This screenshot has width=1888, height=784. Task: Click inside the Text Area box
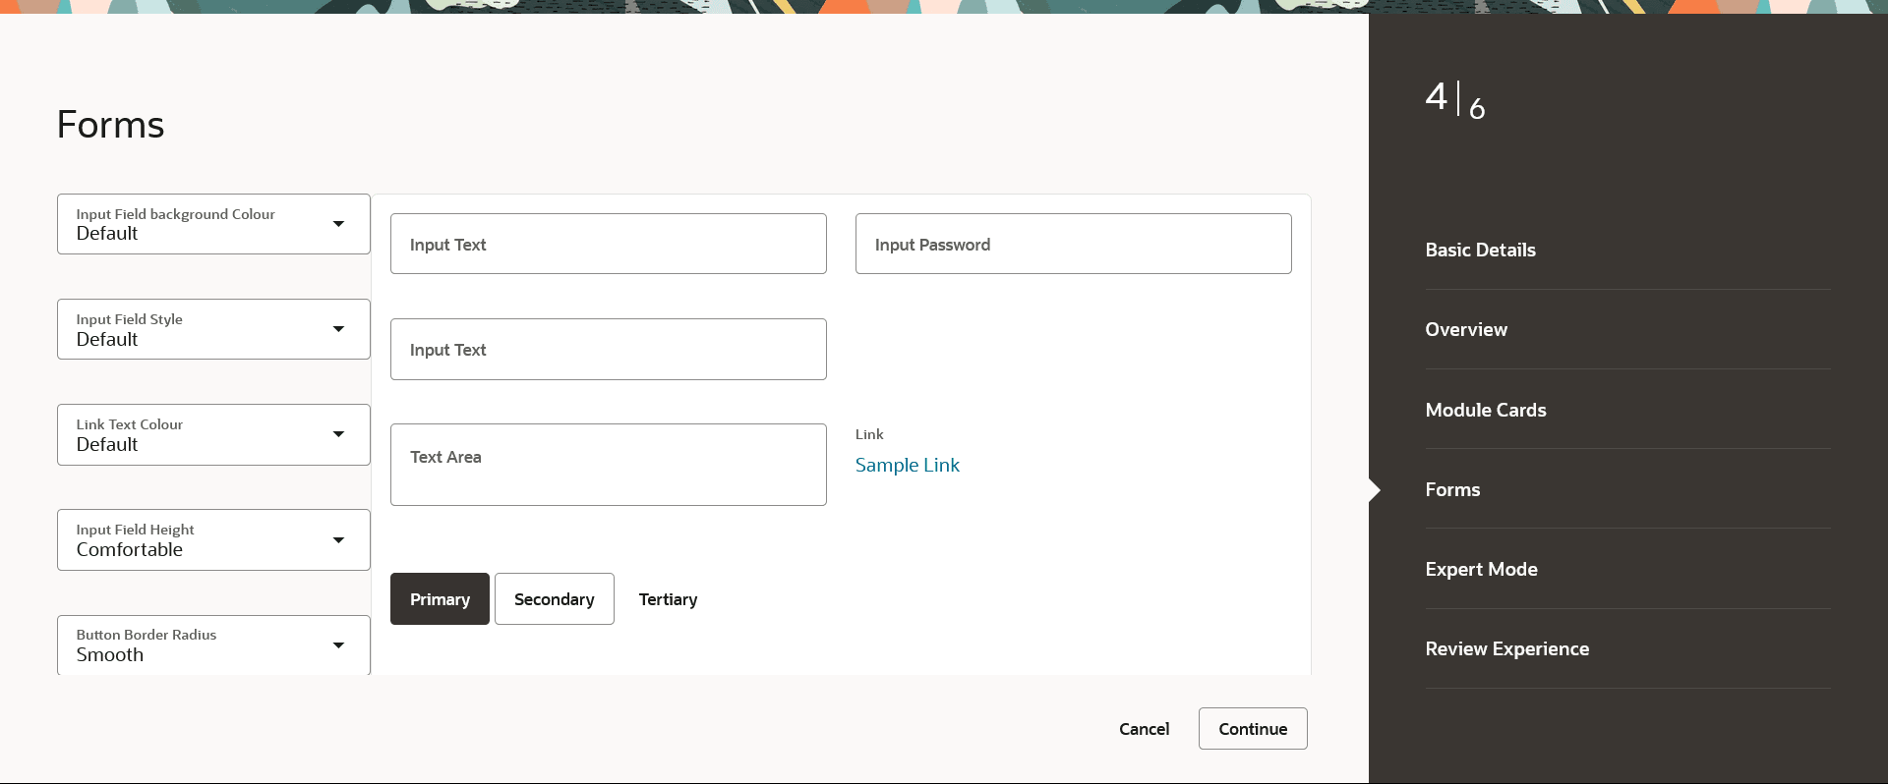tap(608, 465)
